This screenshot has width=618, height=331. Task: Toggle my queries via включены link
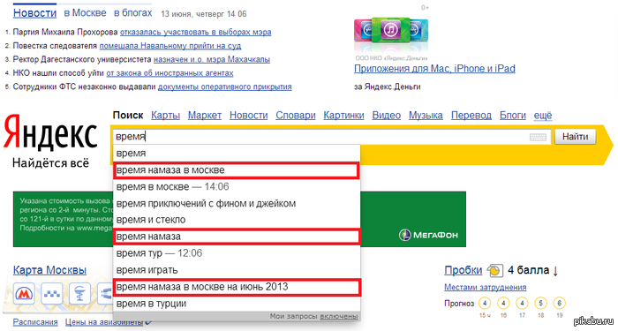point(338,316)
